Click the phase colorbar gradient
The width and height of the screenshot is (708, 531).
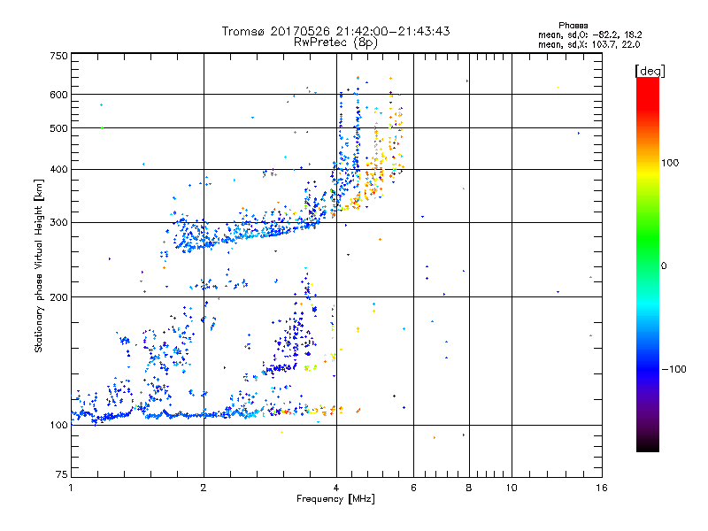pos(648,264)
